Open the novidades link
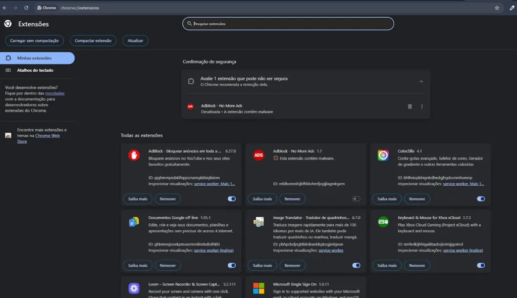 (x=55, y=93)
